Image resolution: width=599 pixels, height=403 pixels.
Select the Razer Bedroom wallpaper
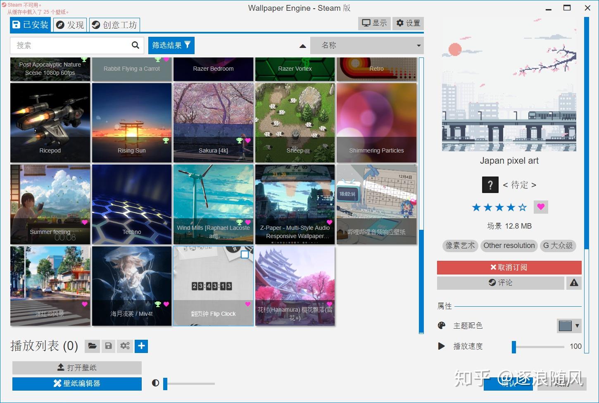[213, 69]
